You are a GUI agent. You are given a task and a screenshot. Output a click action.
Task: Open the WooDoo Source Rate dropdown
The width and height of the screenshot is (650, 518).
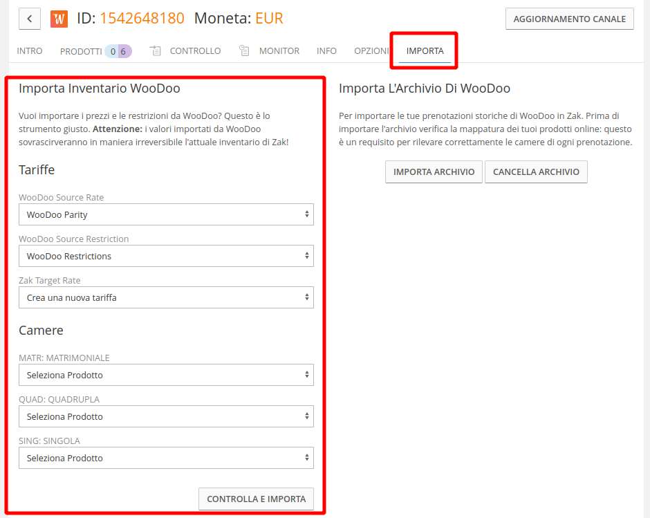coord(166,214)
